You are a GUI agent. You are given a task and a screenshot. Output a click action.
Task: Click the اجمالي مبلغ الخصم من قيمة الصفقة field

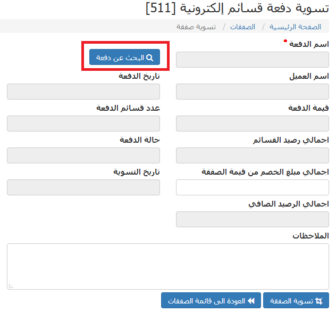coord(253,187)
